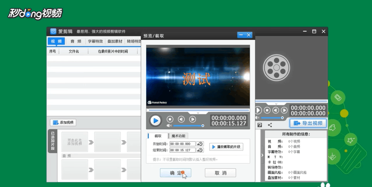Click the 文件名 column header
Image resolution: width=372 pixels, height=187 pixels.
coord(74,51)
